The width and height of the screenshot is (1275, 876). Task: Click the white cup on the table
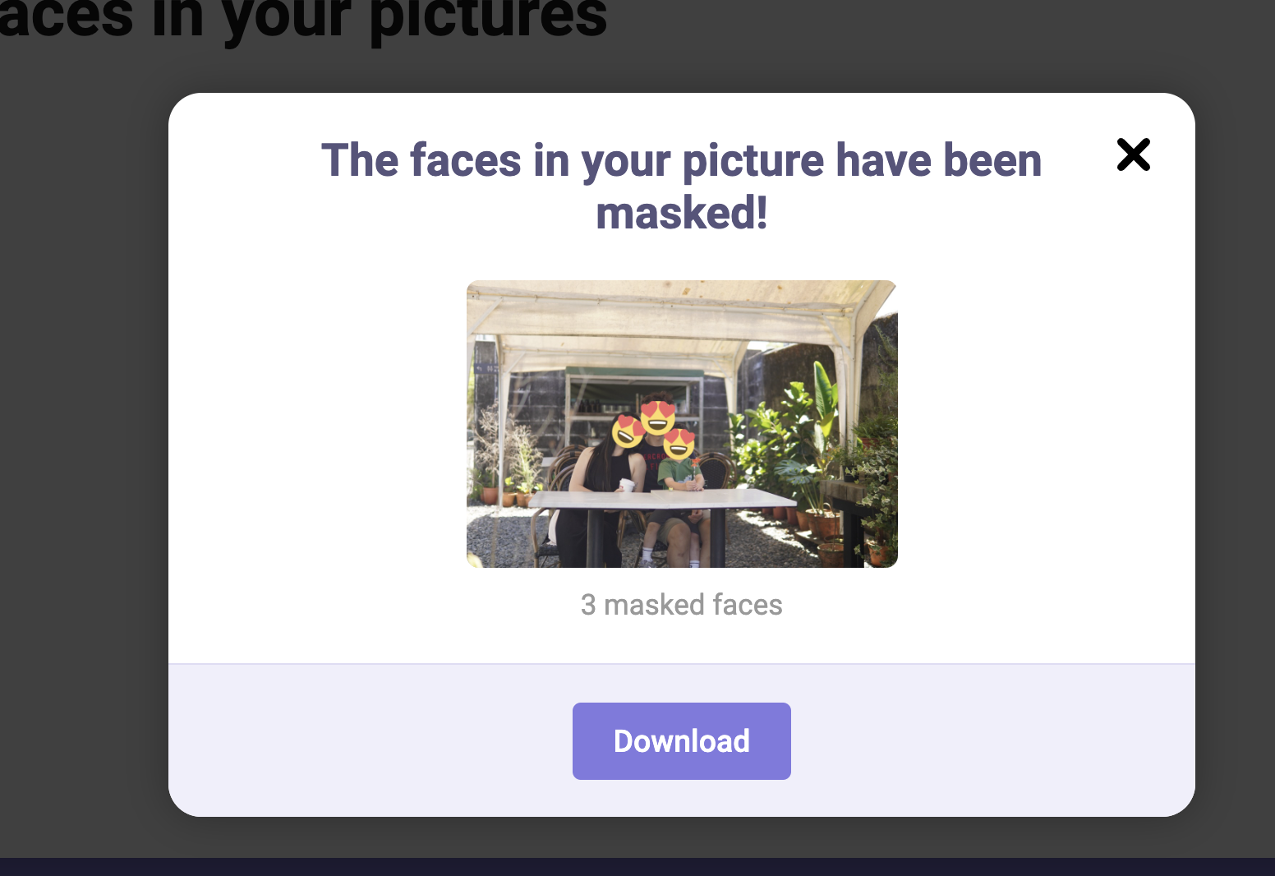point(627,486)
